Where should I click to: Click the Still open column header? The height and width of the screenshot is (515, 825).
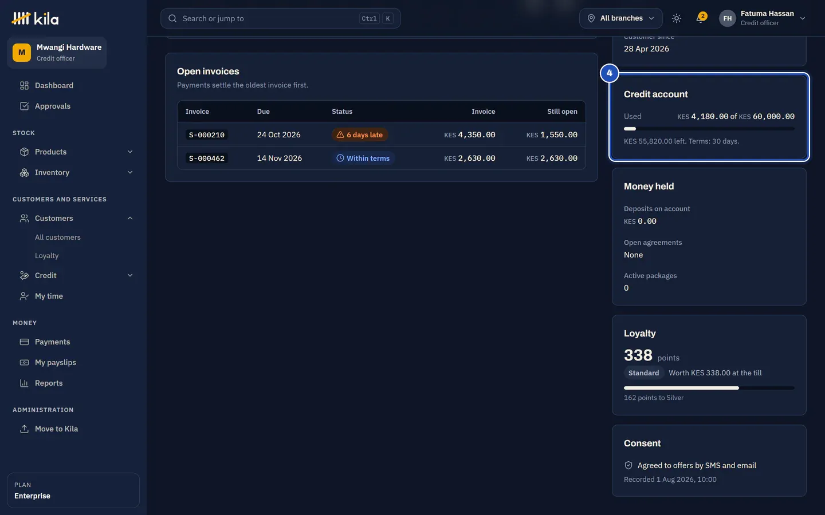point(562,112)
